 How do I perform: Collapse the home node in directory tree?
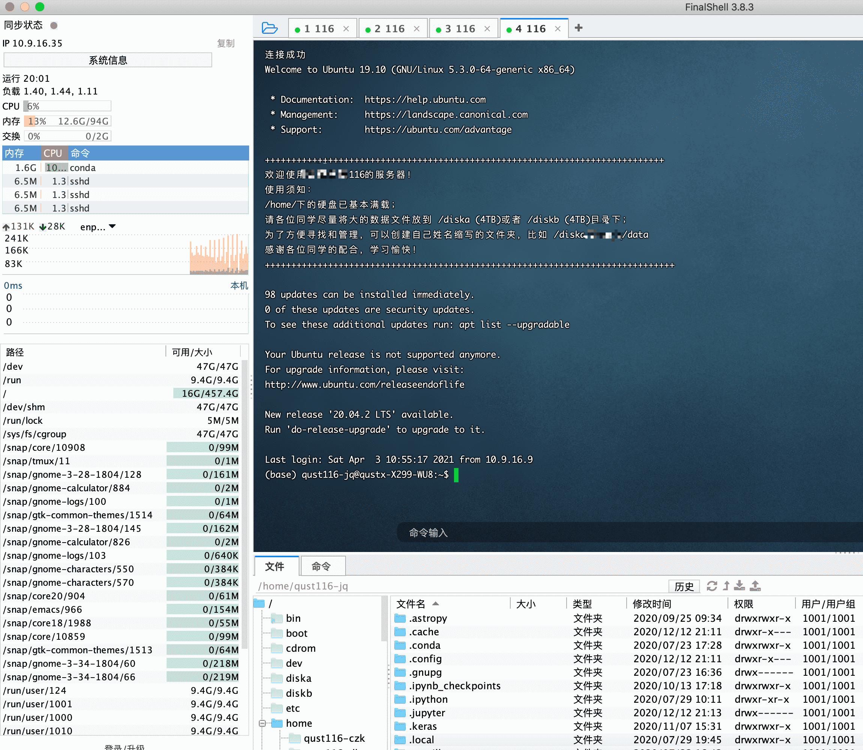[262, 723]
